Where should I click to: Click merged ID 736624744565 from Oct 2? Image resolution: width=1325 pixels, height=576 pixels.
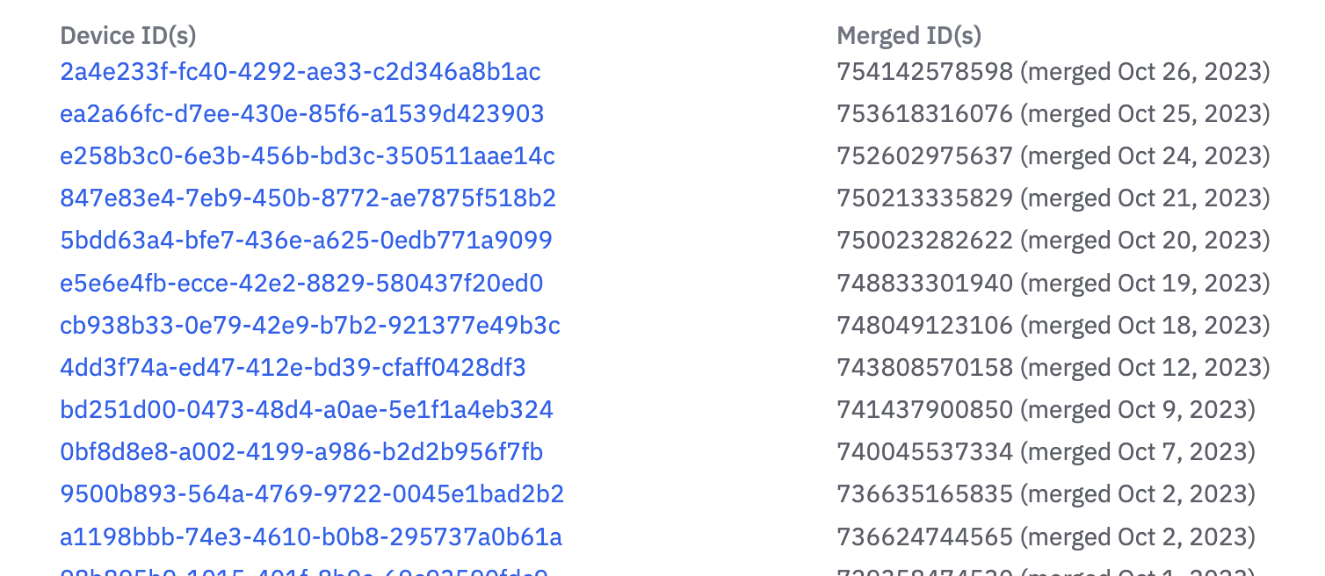point(1046,536)
